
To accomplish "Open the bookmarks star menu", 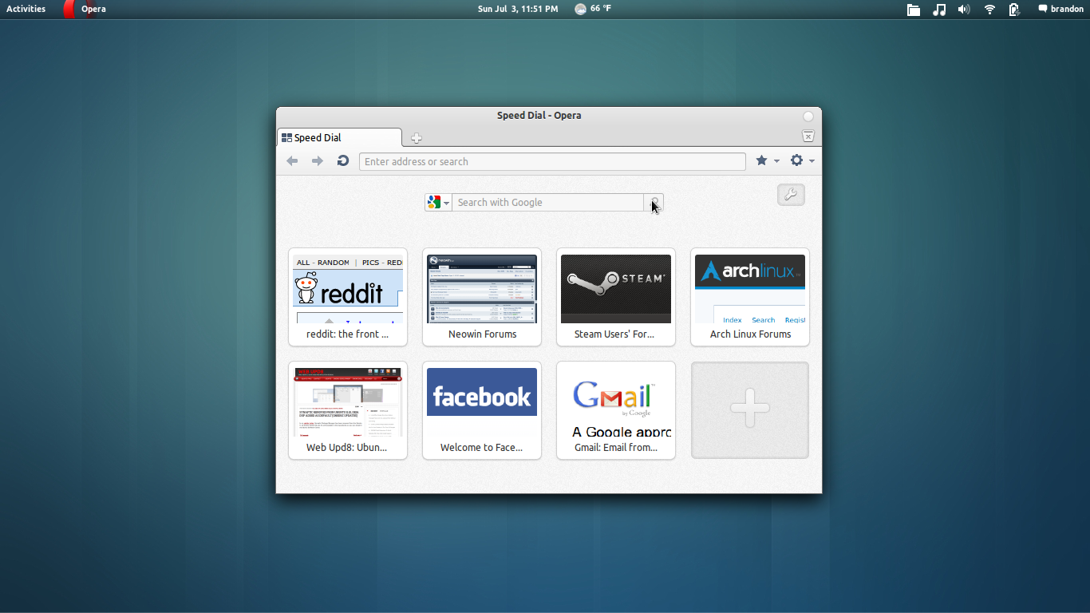I will (x=761, y=160).
